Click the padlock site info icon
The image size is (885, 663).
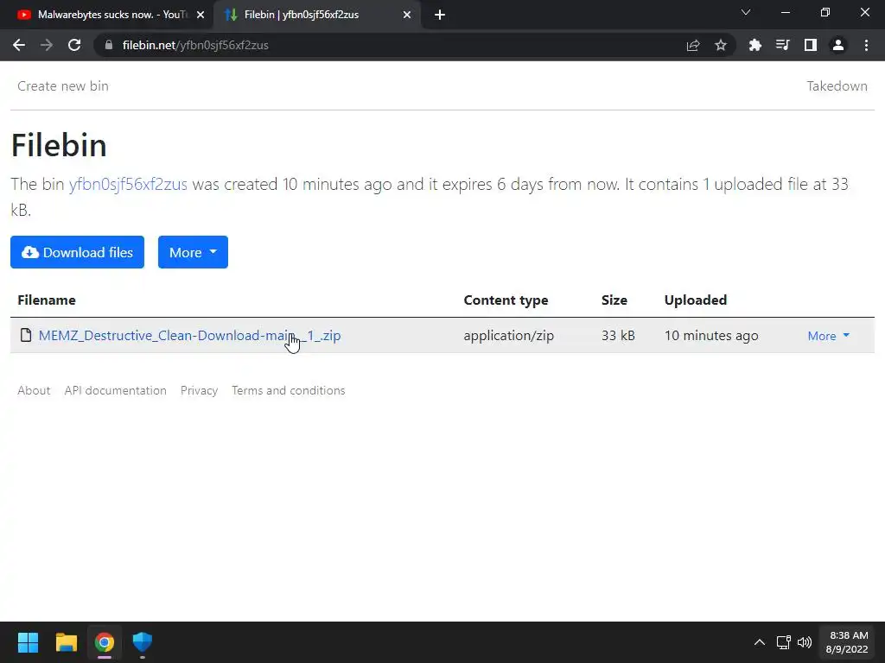109,45
